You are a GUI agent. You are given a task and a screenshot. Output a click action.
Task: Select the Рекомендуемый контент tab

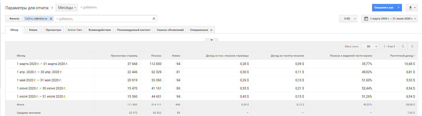(134, 30)
